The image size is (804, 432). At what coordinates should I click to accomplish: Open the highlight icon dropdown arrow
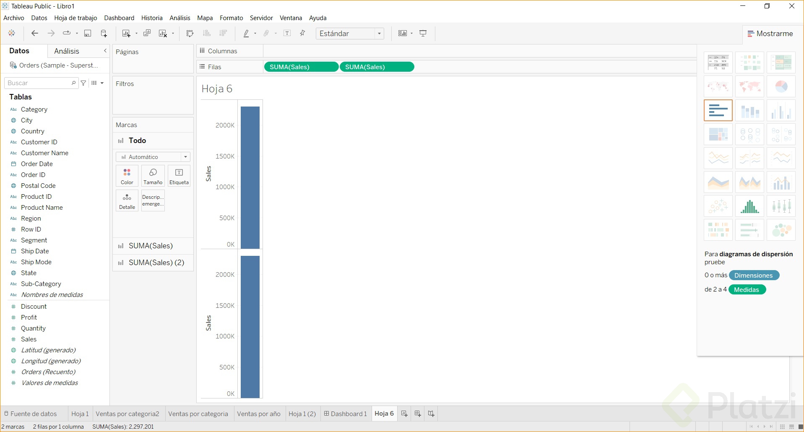pos(255,34)
